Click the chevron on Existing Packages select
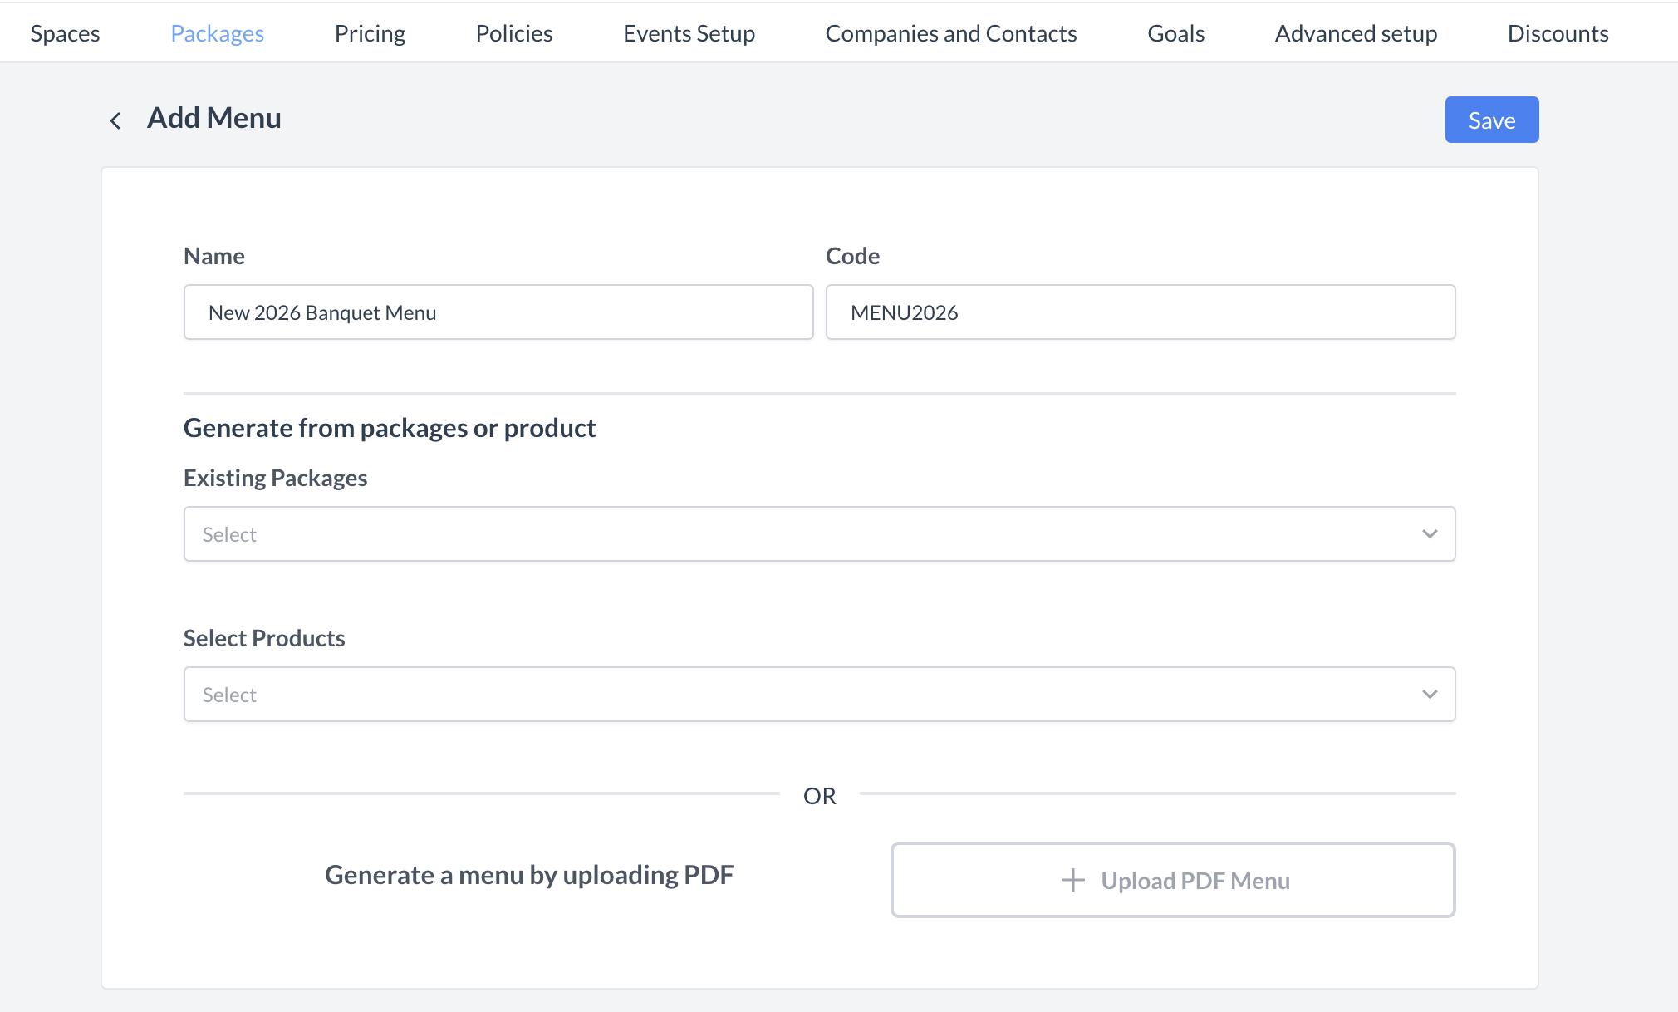Screen dimensions: 1678x1012 point(1430,533)
